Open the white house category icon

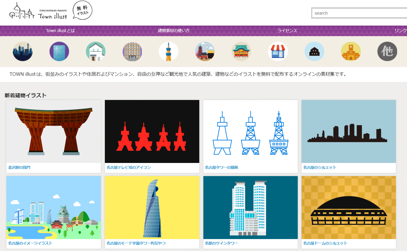[x=96, y=51]
